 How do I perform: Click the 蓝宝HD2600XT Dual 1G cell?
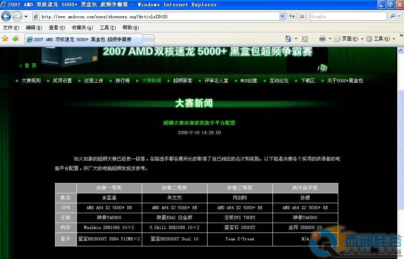(174, 239)
